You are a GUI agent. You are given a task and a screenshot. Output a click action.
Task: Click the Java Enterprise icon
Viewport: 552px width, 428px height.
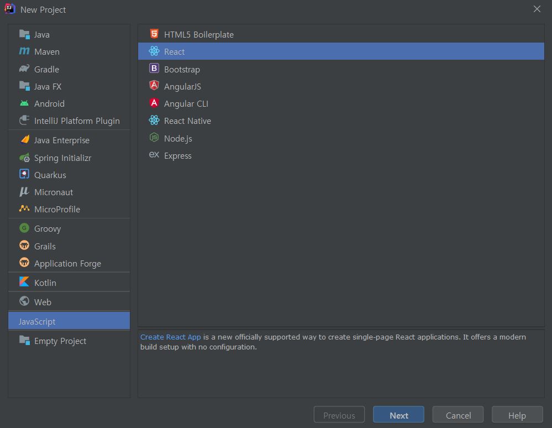pos(24,140)
